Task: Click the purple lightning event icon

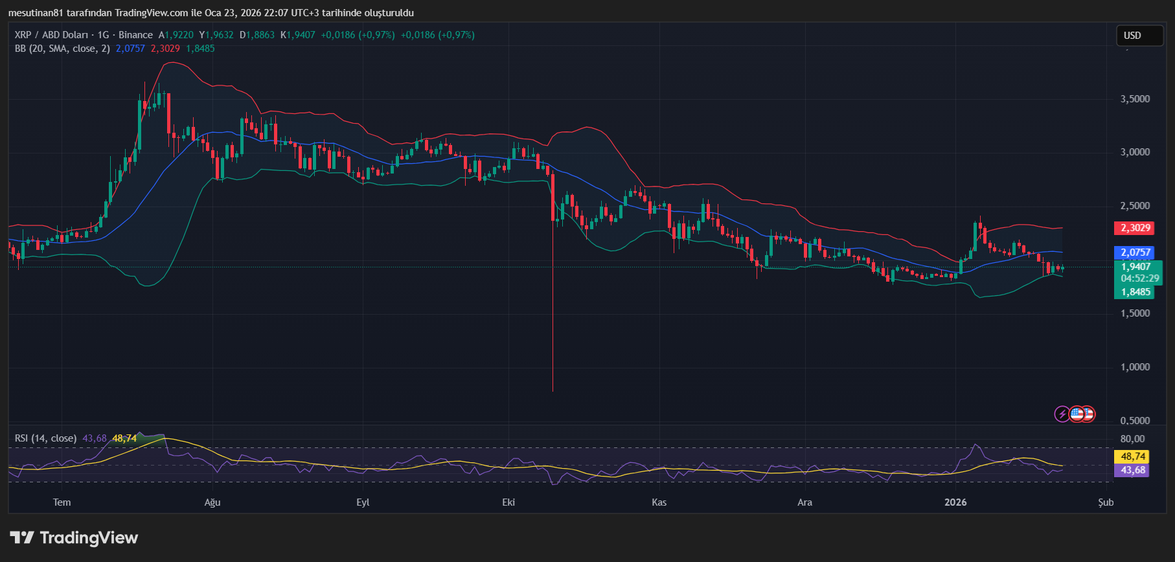Action: pyautogui.click(x=1062, y=414)
